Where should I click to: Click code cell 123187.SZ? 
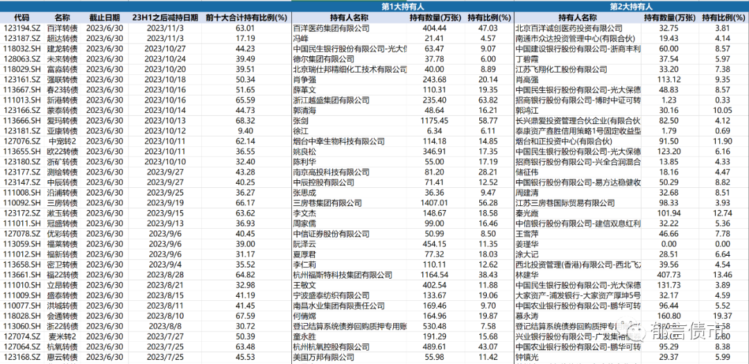coord(21,38)
